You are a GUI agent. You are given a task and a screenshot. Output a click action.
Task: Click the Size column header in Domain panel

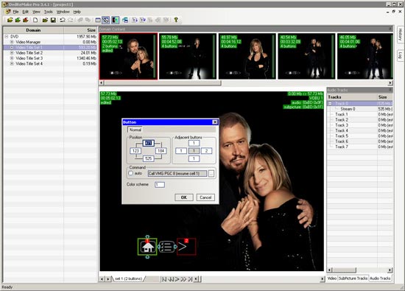click(80, 30)
